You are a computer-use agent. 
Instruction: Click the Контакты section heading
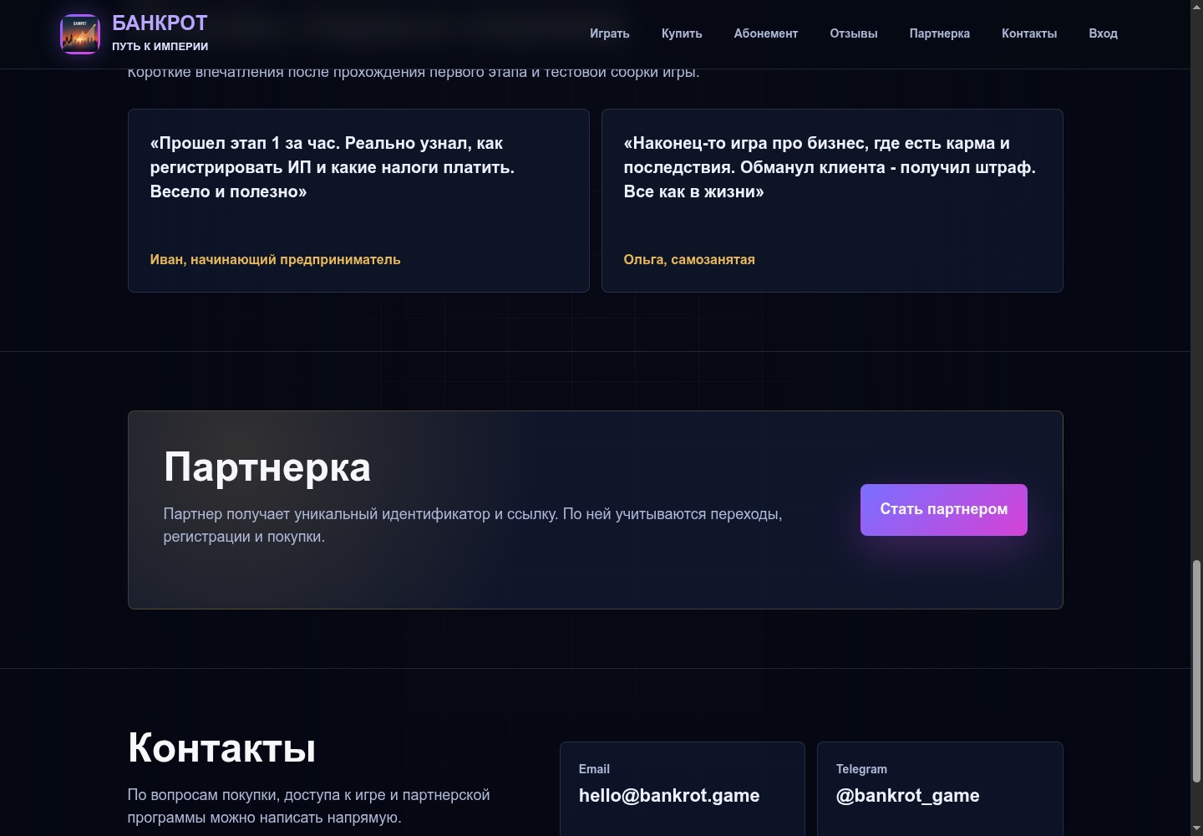tap(221, 747)
